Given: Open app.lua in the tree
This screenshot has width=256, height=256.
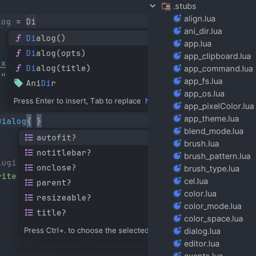Looking at the screenshot, I should 197,43.
